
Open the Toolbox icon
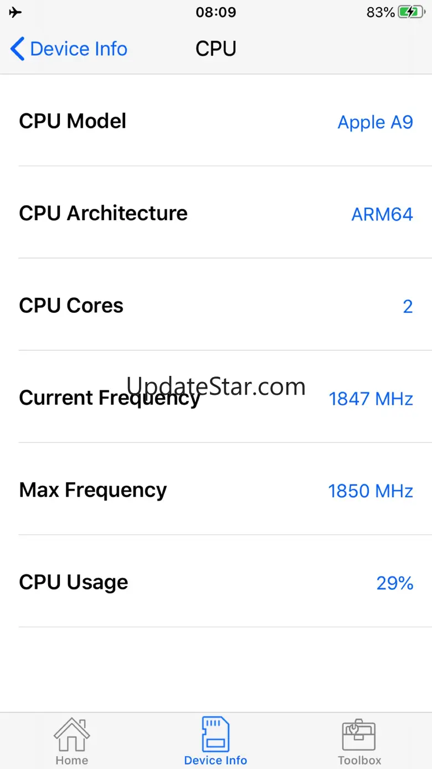click(x=359, y=735)
